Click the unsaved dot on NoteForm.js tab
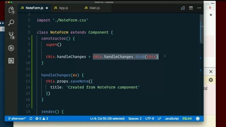Screen dimensions: 226x127 [x=47, y=8]
